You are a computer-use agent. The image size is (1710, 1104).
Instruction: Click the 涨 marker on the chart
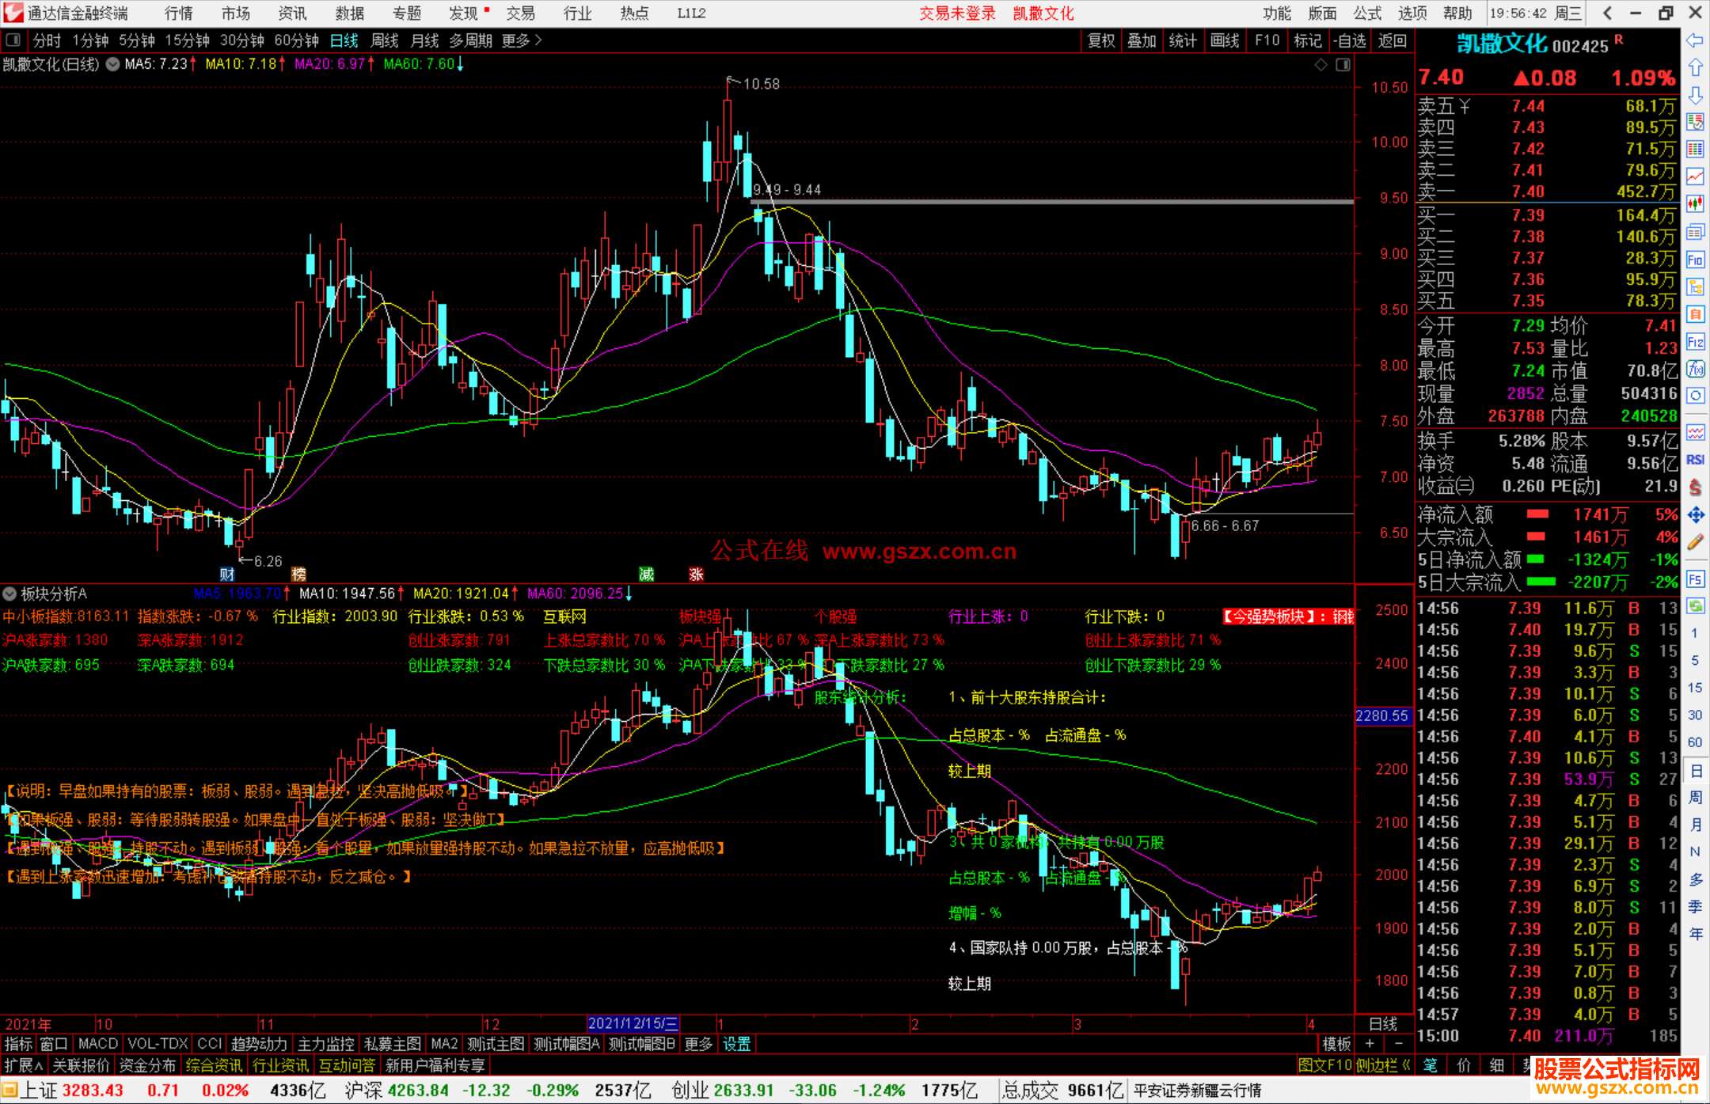pyautogui.click(x=696, y=575)
